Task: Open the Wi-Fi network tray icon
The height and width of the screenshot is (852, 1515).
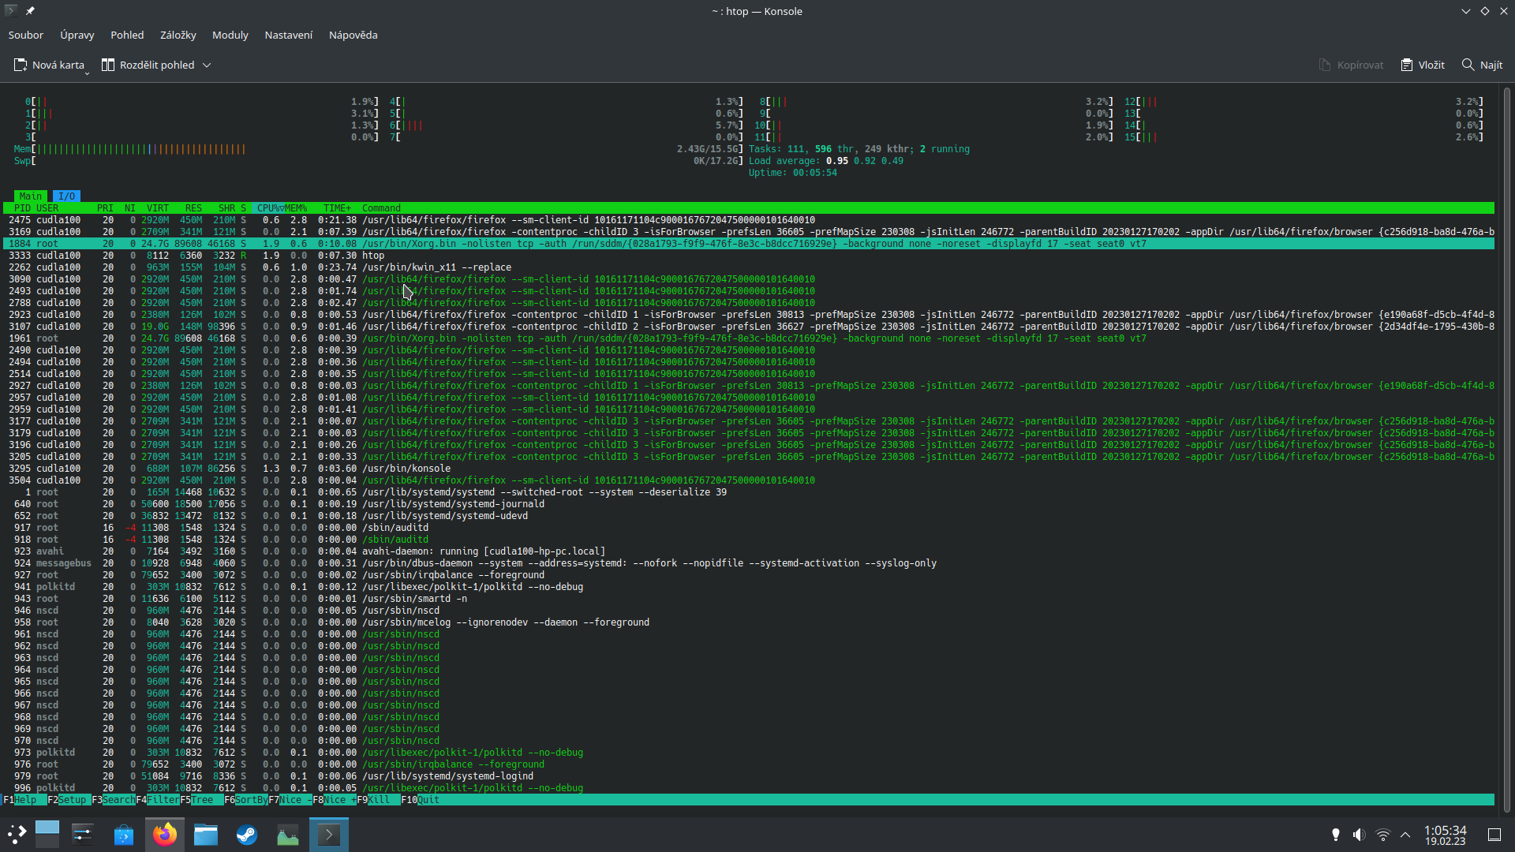Action: pyautogui.click(x=1382, y=835)
